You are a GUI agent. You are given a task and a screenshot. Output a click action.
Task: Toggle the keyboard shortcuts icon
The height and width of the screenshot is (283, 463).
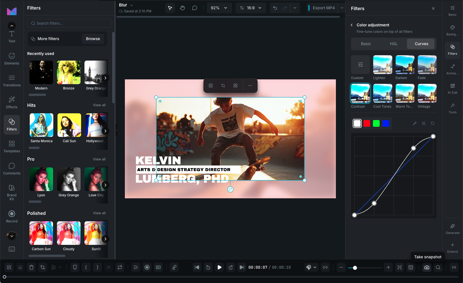12,249
